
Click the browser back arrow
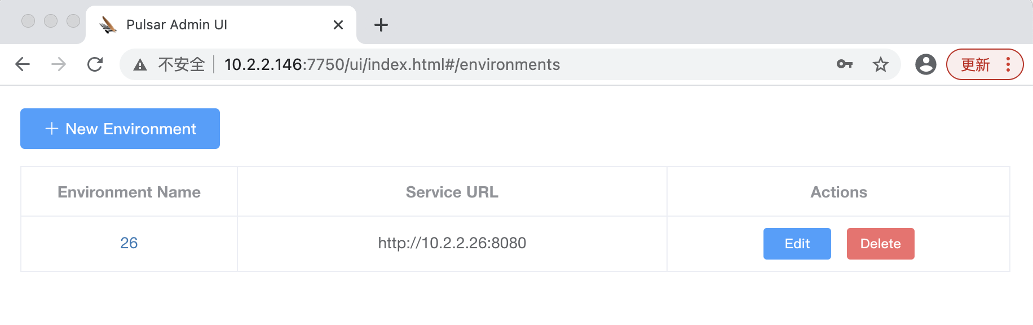(23, 64)
